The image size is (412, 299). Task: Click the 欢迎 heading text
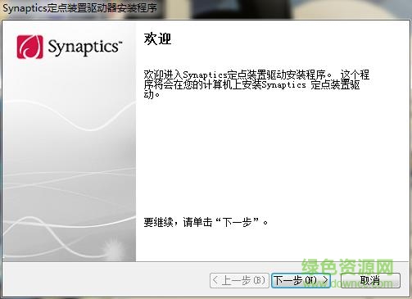click(157, 39)
